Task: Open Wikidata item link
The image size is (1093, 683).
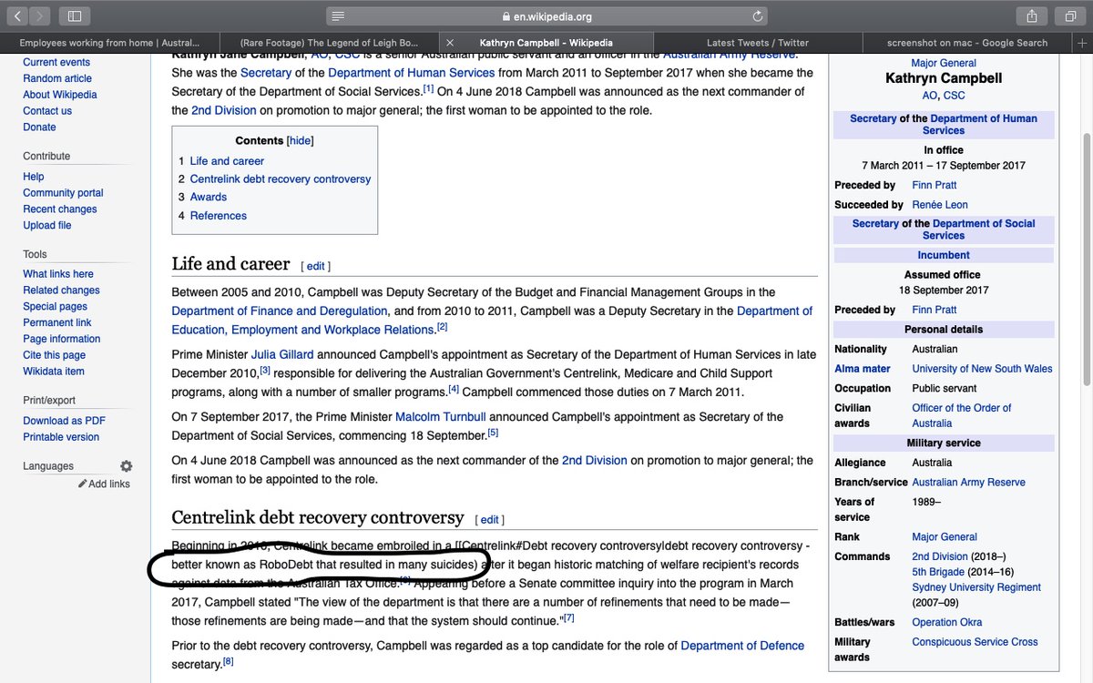Action: (54, 372)
